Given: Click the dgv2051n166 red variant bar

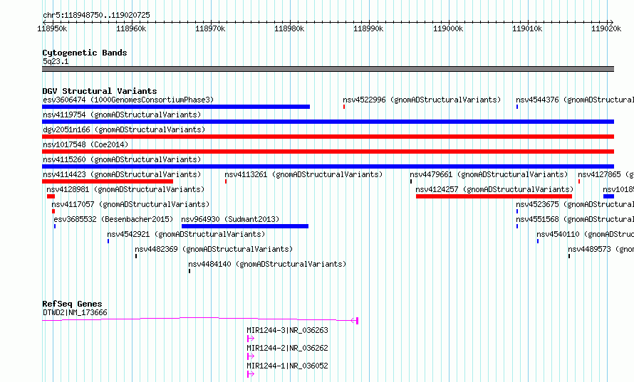Looking at the screenshot, I should pos(328,137).
